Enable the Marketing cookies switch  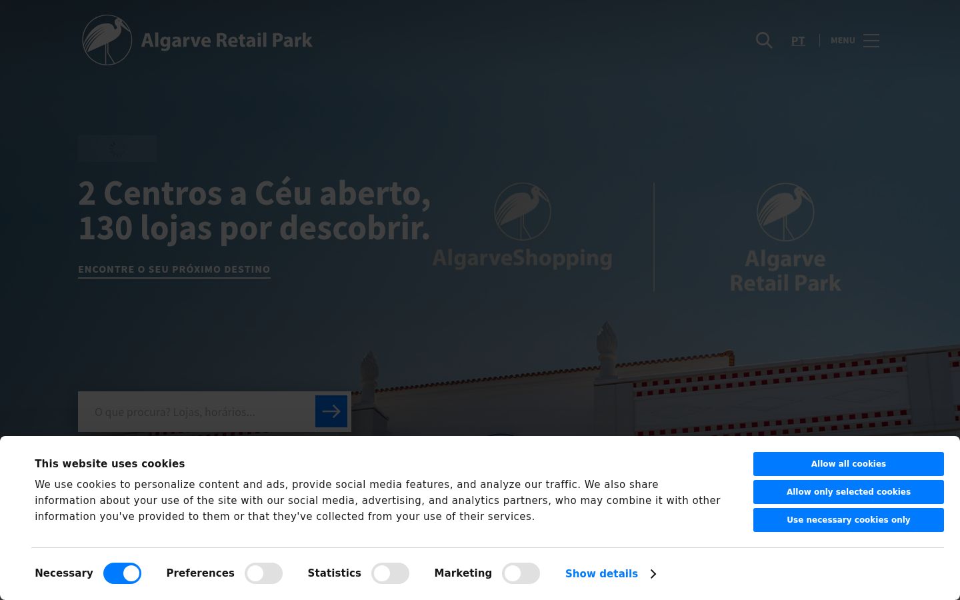pos(521,573)
